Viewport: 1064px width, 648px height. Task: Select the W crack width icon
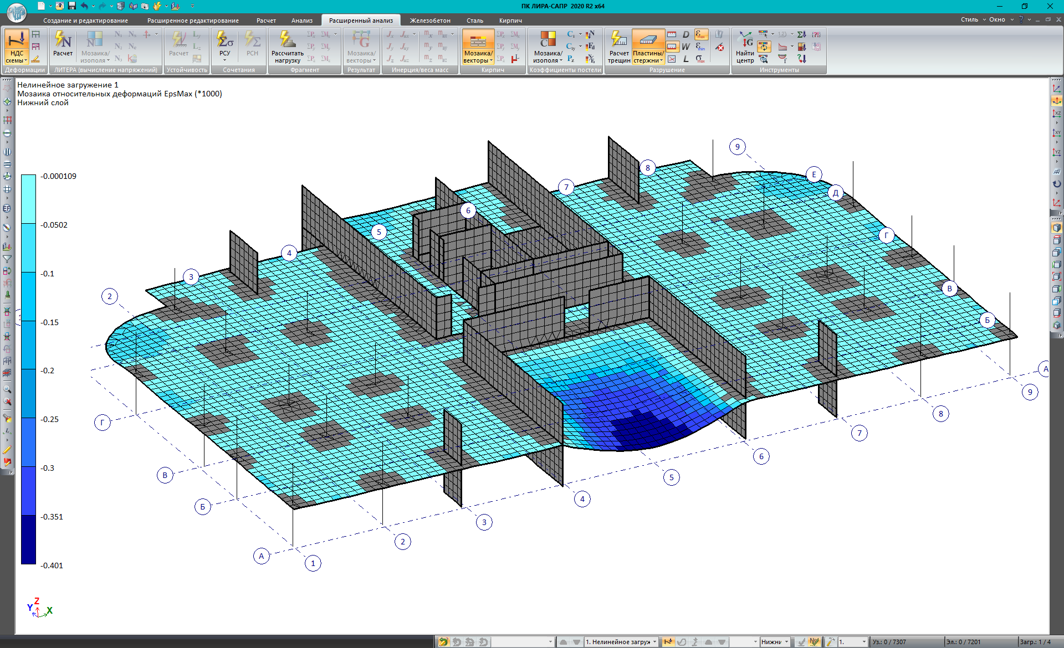[x=686, y=47]
